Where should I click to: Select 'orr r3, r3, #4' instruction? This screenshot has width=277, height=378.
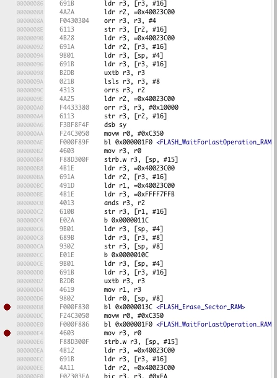(130, 20)
